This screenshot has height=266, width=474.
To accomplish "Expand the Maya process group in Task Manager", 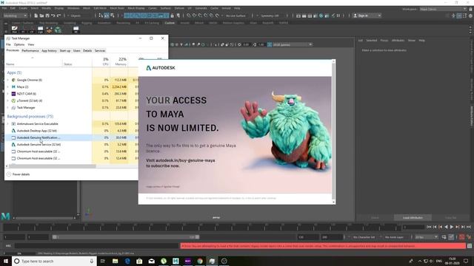I will pyautogui.click(x=8, y=87).
